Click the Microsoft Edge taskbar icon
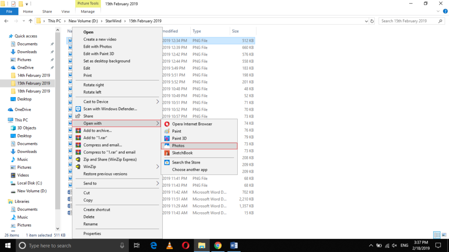The height and width of the screenshot is (252, 449). pos(153,245)
